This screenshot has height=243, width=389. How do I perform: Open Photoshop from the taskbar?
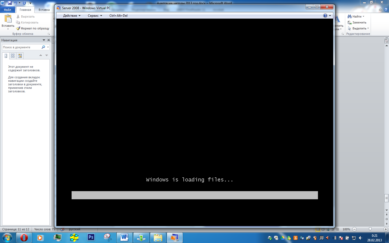tap(91, 237)
